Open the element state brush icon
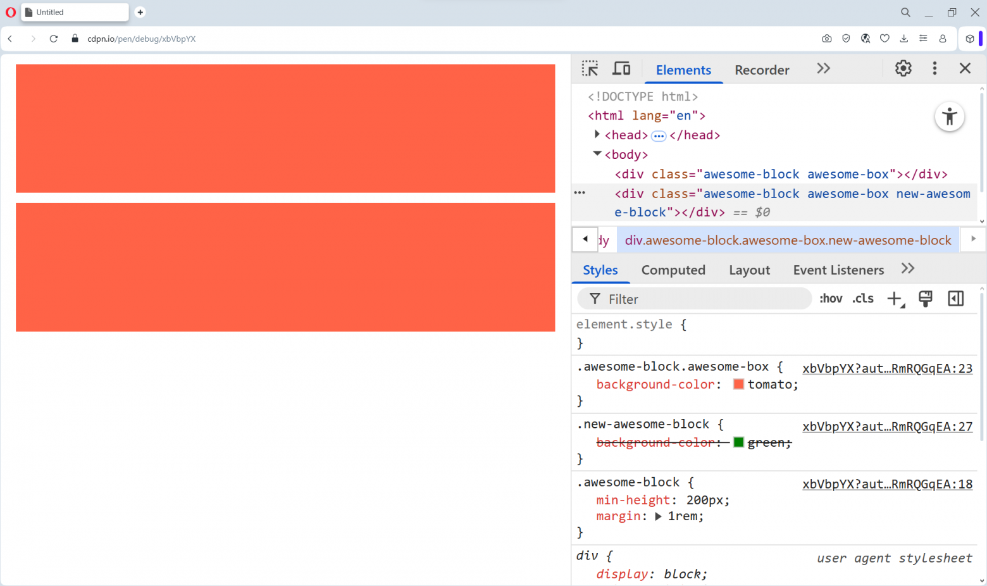 coord(925,298)
